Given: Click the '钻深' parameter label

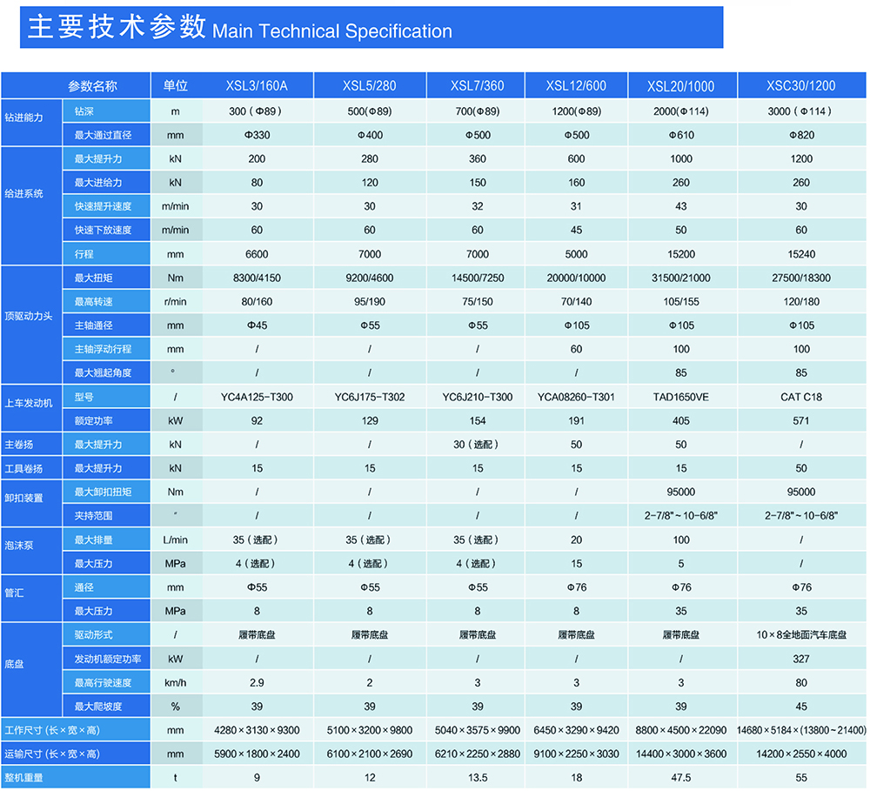Looking at the screenshot, I should click(84, 111).
